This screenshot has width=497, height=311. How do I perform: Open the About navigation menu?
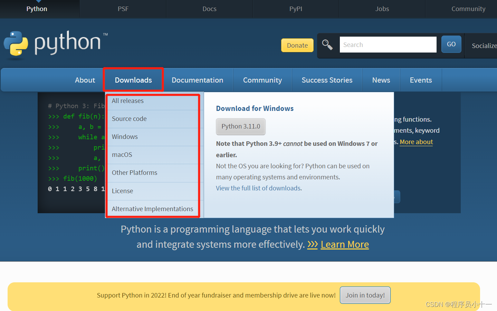click(x=85, y=80)
